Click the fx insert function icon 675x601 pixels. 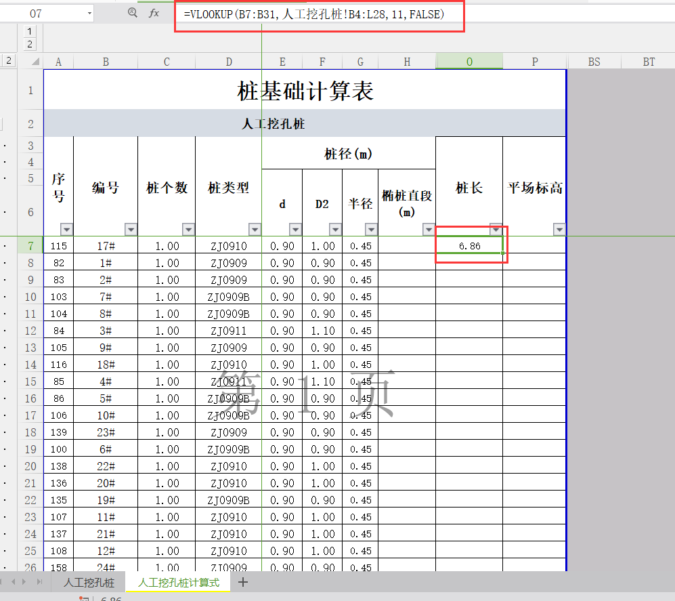tap(154, 13)
